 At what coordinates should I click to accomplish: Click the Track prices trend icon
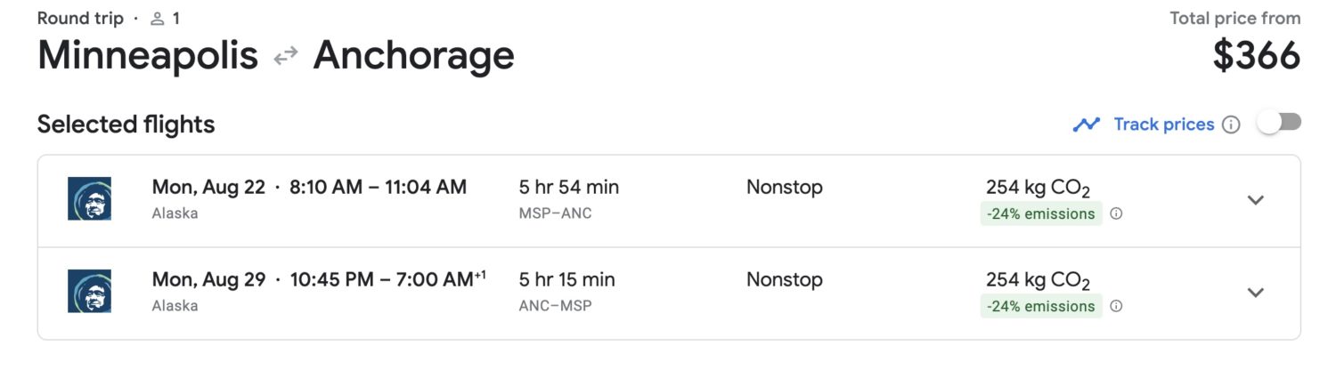tap(1086, 125)
